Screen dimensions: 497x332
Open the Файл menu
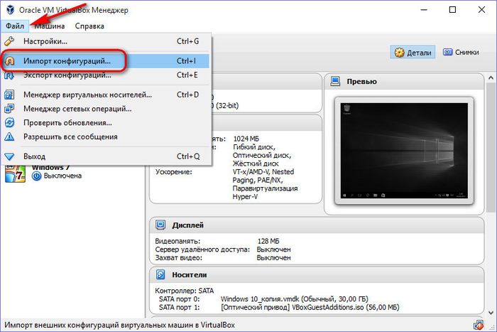[14, 26]
